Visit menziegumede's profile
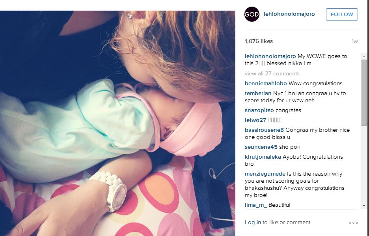 click(265, 174)
